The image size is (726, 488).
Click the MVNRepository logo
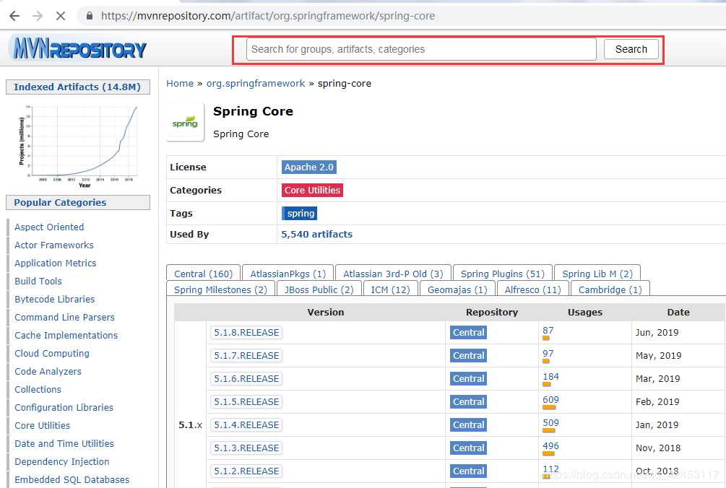point(79,48)
